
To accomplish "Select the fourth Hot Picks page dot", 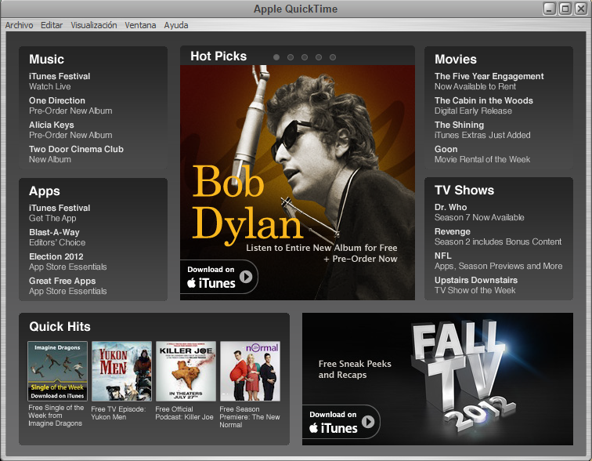I will coord(319,57).
